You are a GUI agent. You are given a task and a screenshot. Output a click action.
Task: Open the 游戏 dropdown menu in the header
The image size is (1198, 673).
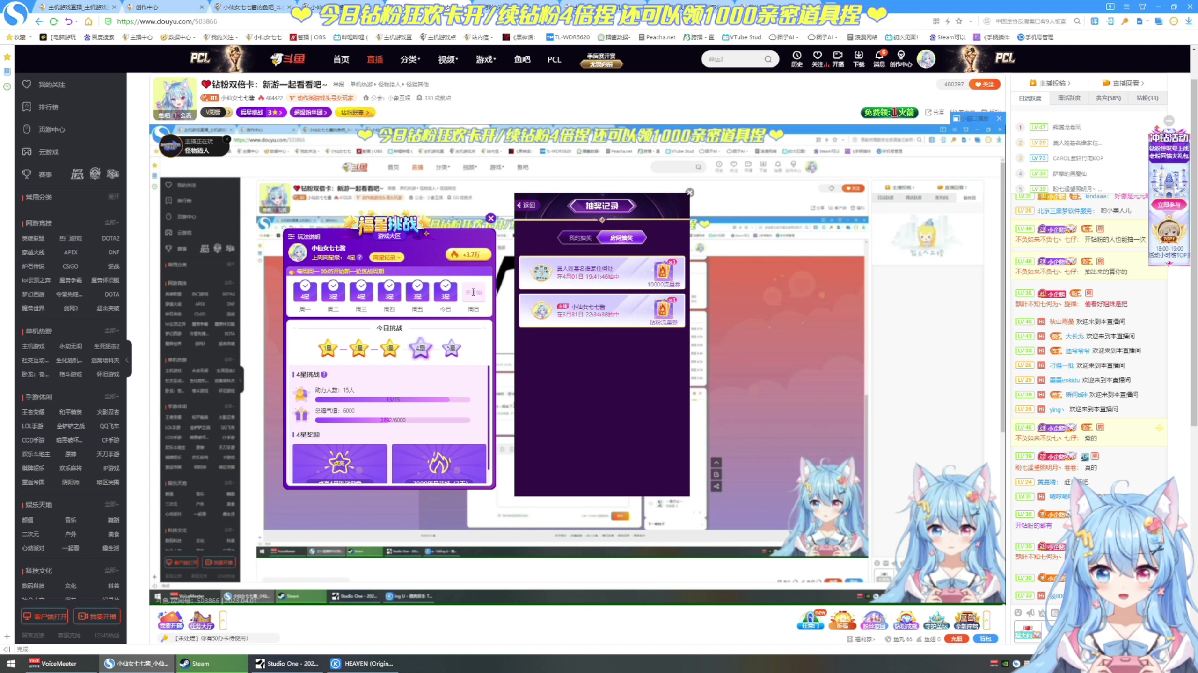486,59
